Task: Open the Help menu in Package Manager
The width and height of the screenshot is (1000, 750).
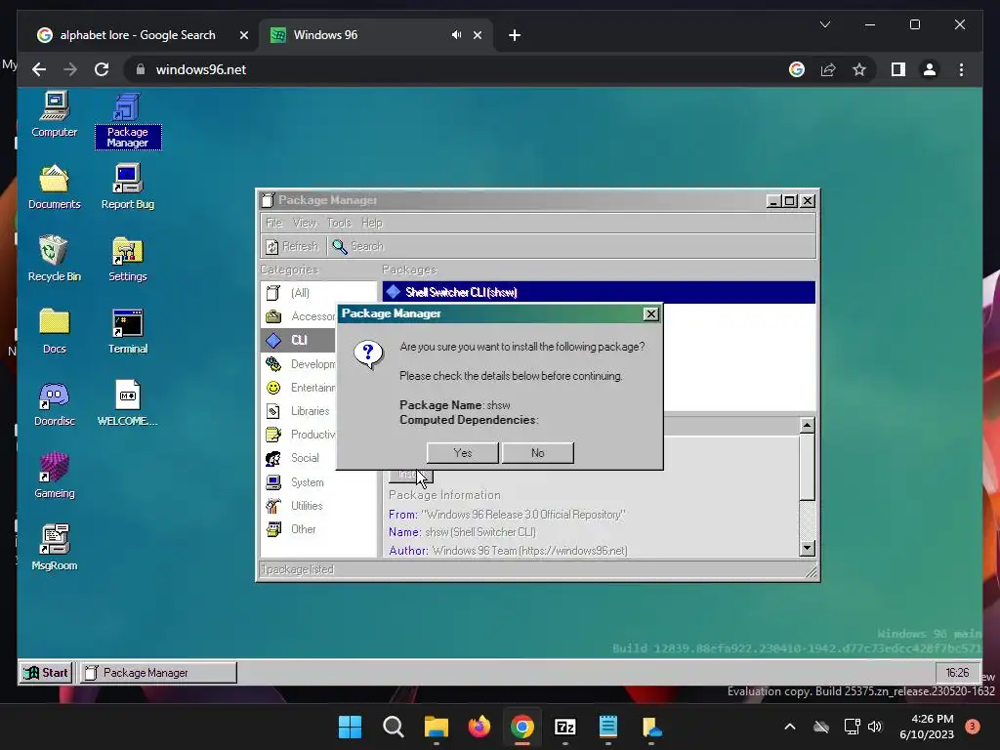Action: (x=372, y=223)
